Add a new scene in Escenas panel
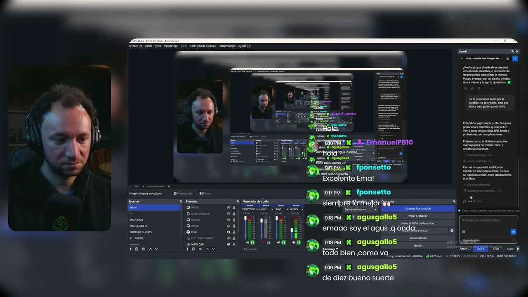Screen dimensions: 528x297 [x=131, y=249]
